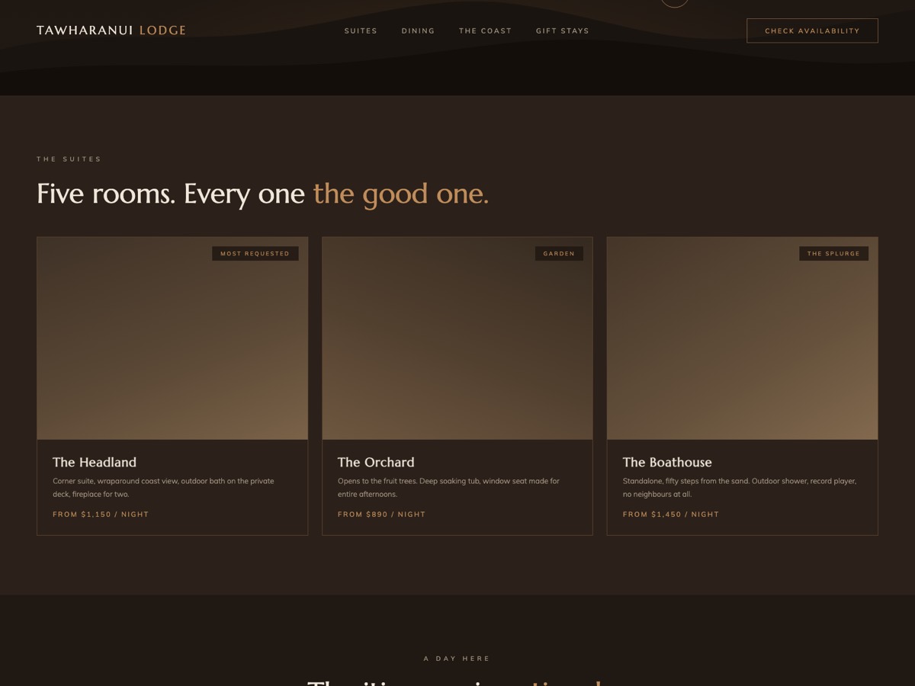Go to the Suites nav item
This screenshot has height=686, width=915.
tap(361, 31)
